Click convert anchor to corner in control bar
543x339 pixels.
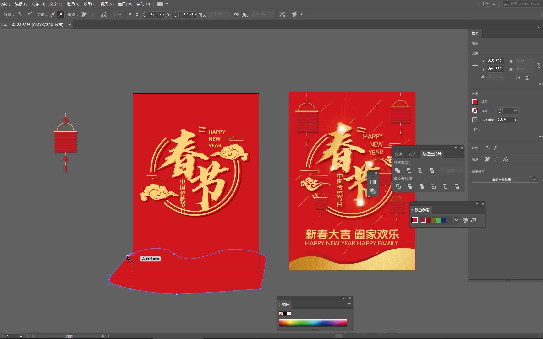point(20,14)
